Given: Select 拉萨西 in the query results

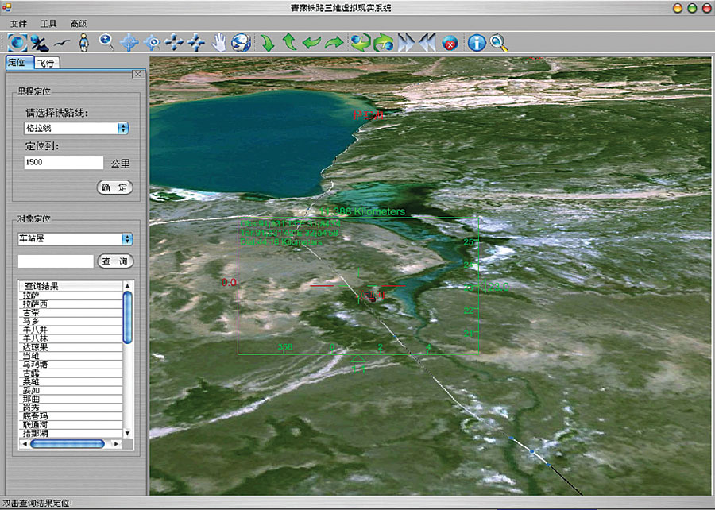Looking at the screenshot, I should (x=36, y=304).
